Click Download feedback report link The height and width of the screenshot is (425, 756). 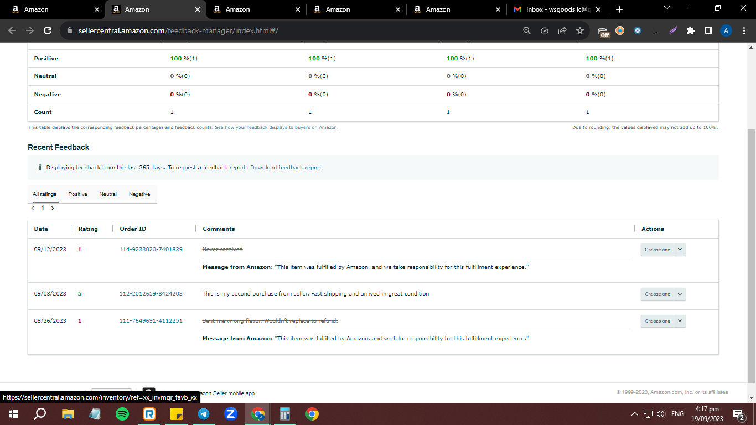(286, 167)
